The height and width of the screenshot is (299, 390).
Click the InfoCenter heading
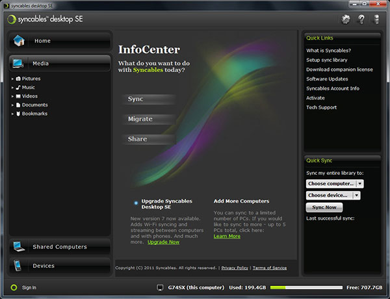[x=149, y=49]
